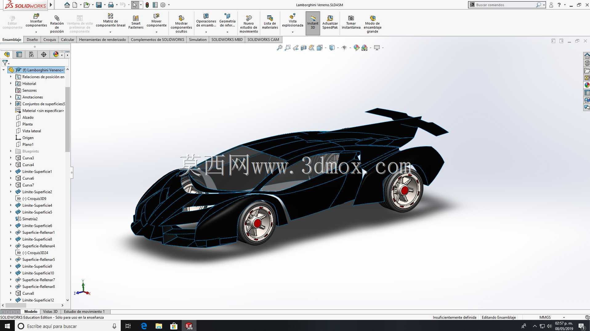Collapse the Lamborghini Veneno root node
Screen dimensions: 590x331
point(4,70)
